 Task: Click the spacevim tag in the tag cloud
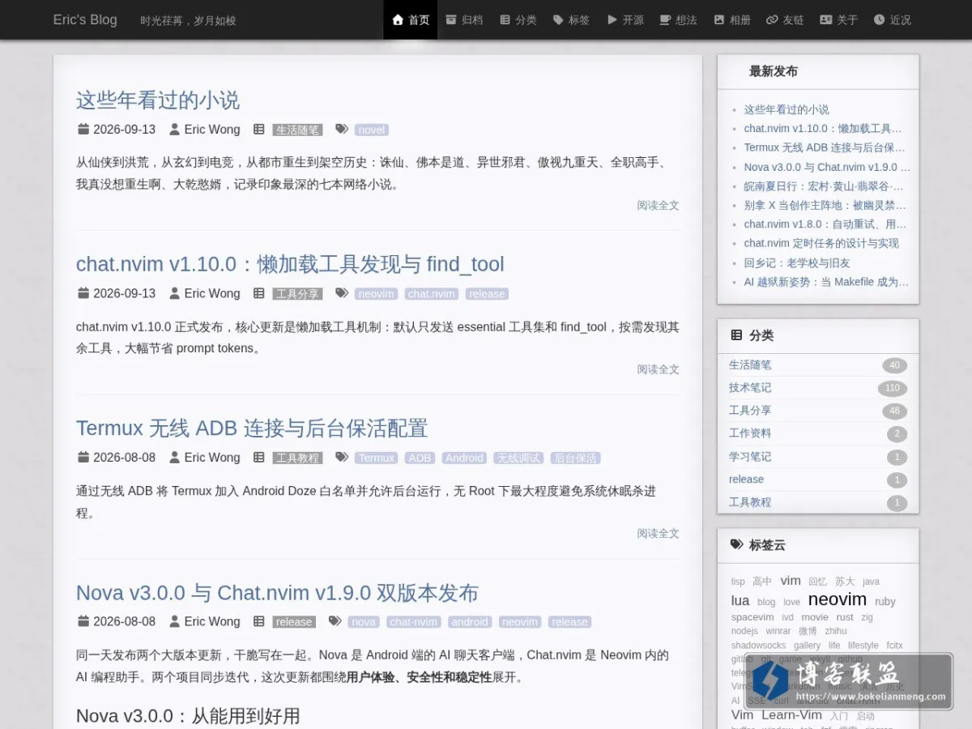coord(752,617)
